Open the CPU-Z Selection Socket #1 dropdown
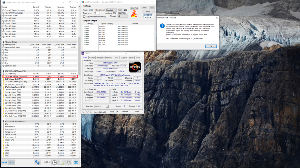The image size is (300, 168). tap(101, 106)
